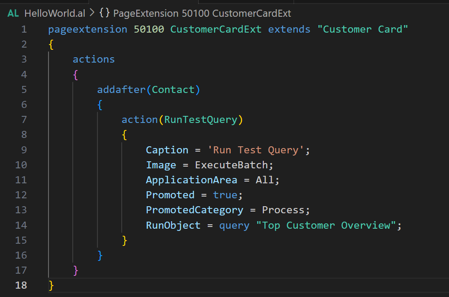
Task: Click line number 14 in gutter
Action: pos(21,226)
